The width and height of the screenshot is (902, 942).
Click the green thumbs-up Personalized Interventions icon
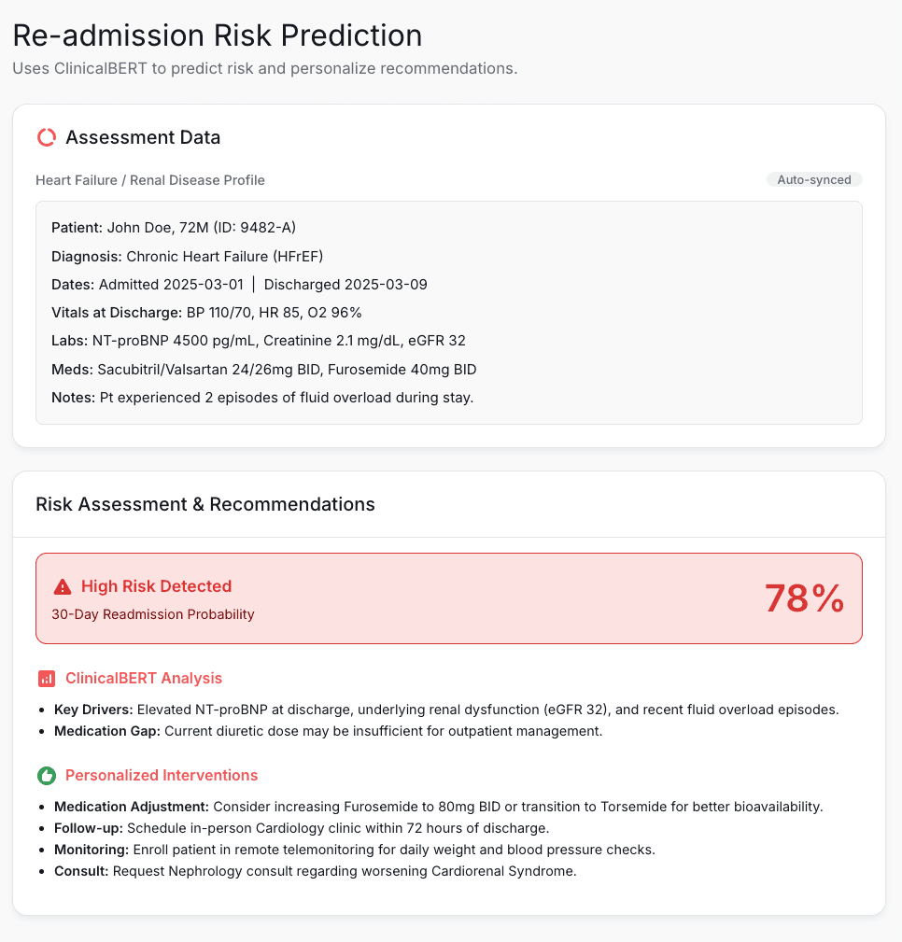[x=47, y=776]
